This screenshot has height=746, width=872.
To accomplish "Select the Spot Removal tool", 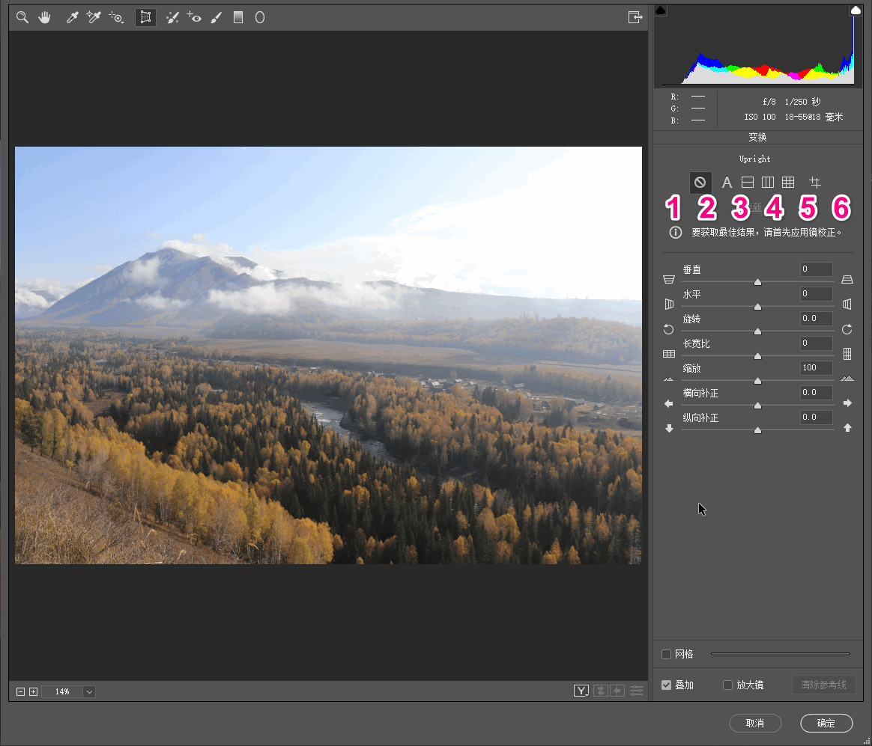I will click(172, 17).
